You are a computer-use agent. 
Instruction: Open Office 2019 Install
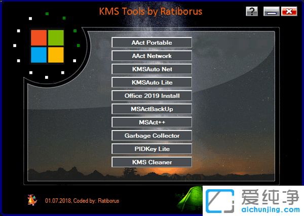151,96
